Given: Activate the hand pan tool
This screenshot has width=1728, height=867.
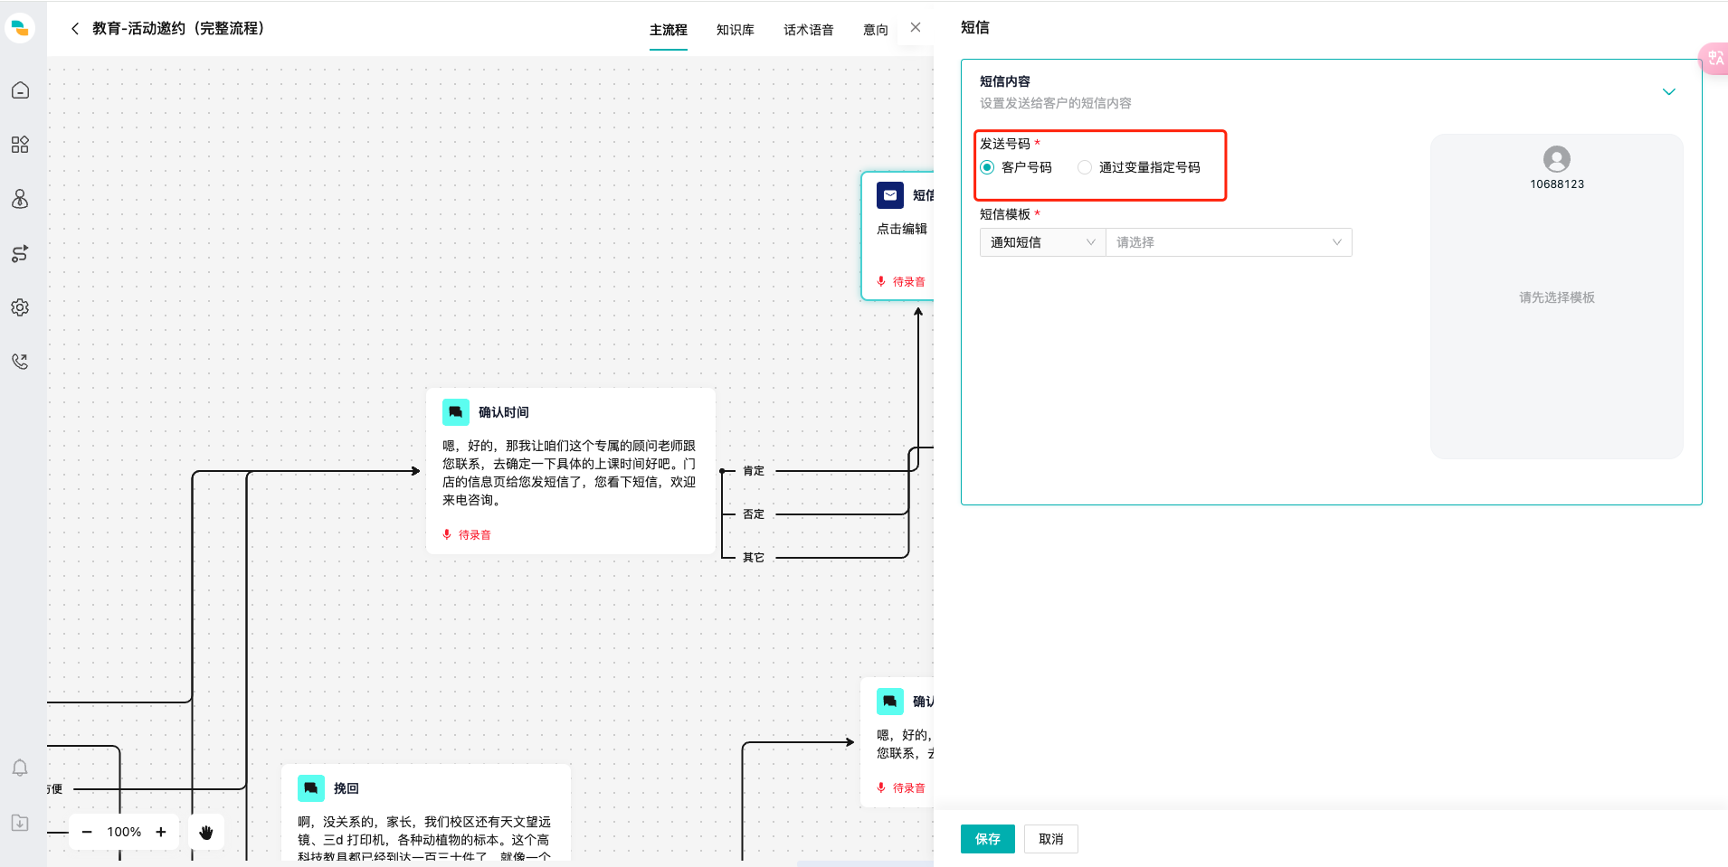Looking at the screenshot, I should [206, 832].
